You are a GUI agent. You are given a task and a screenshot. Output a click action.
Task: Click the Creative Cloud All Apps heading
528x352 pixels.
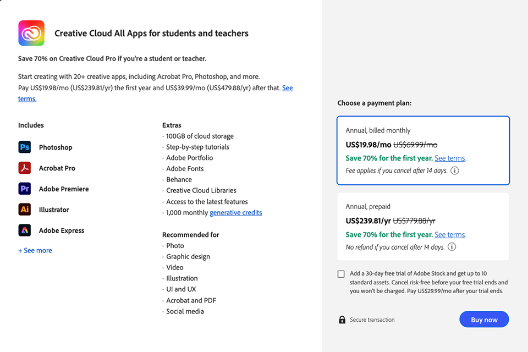pyautogui.click(x=152, y=34)
